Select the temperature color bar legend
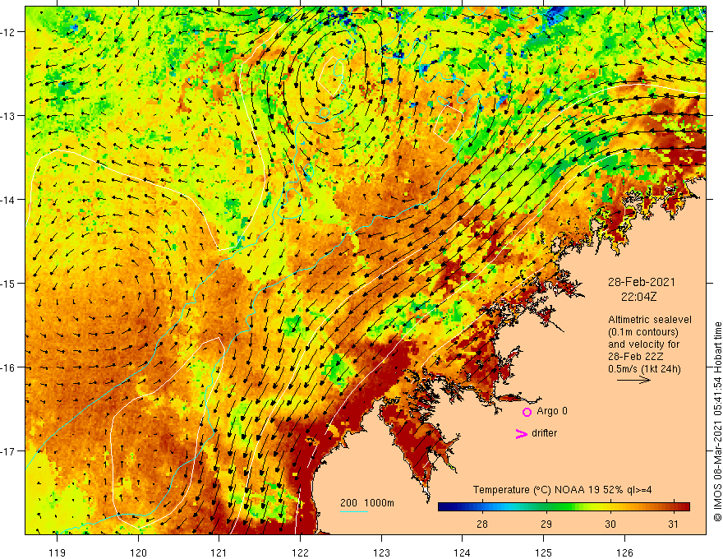Screen dimensions: 723x559 tap(564, 507)
